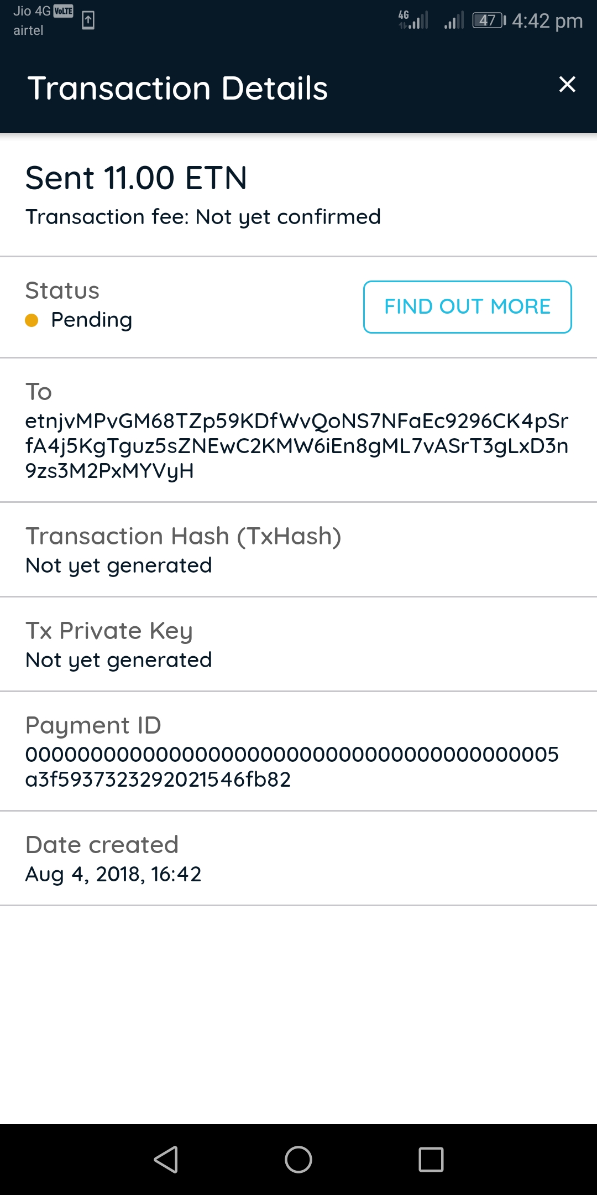Viewport: 597px width, 1195px height.
Task: Tap the Transaction Details title
Action: 178,89
